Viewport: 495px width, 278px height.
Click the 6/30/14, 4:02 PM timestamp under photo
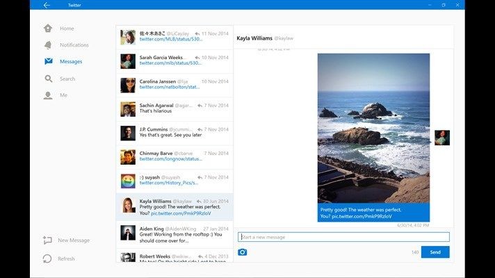click(x=413, y=225)
